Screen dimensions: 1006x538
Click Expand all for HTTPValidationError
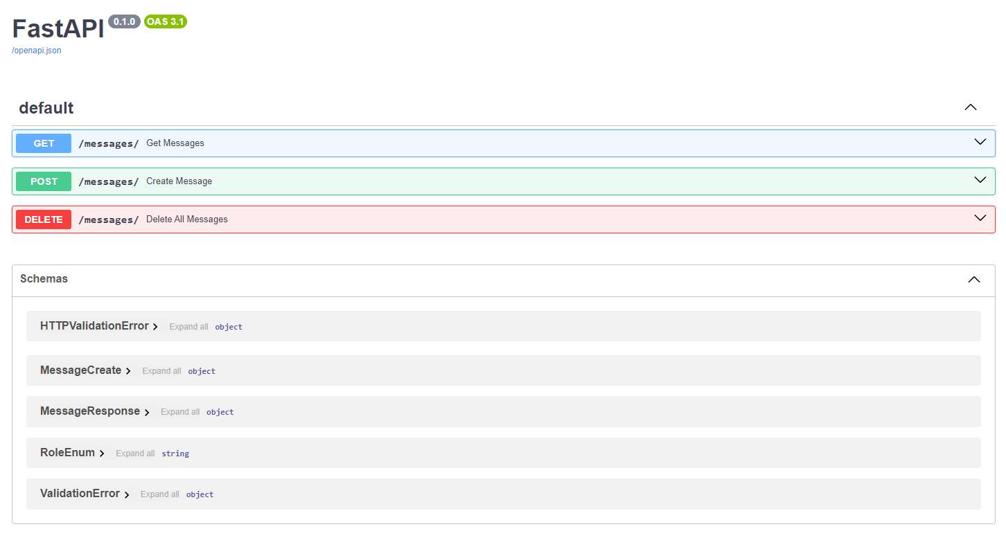coord(188,327)
